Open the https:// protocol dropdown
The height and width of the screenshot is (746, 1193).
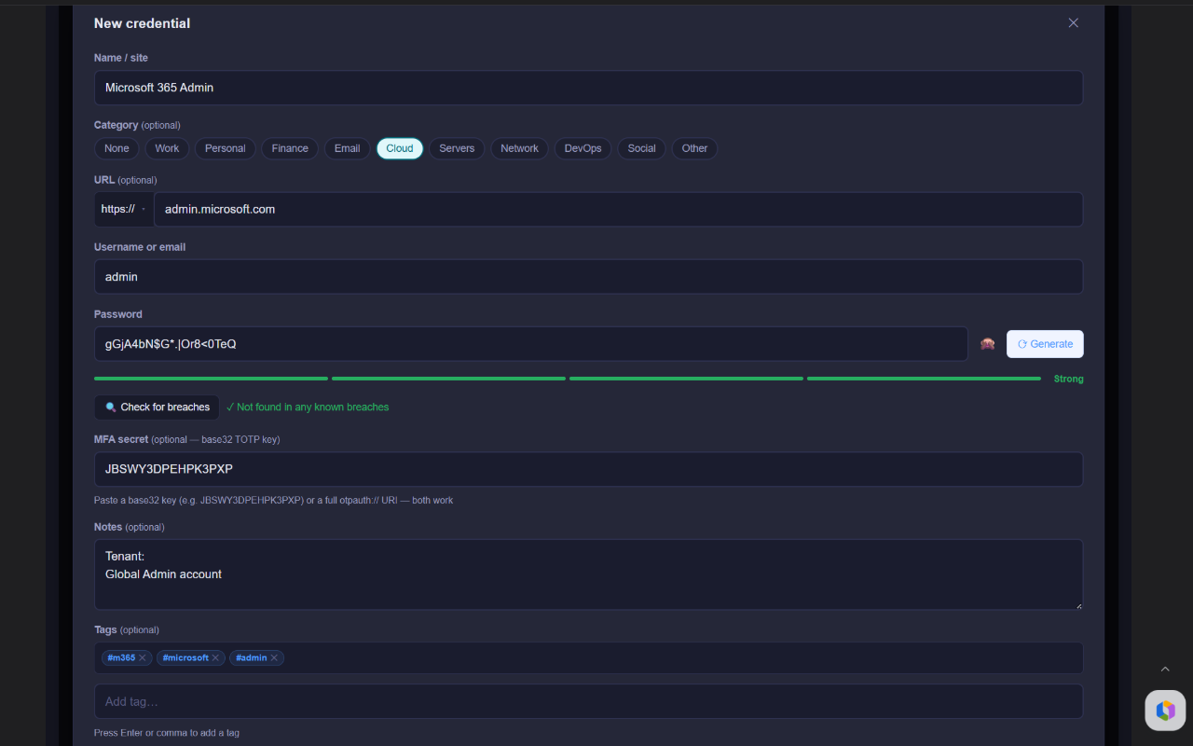(x=124, y=209)
